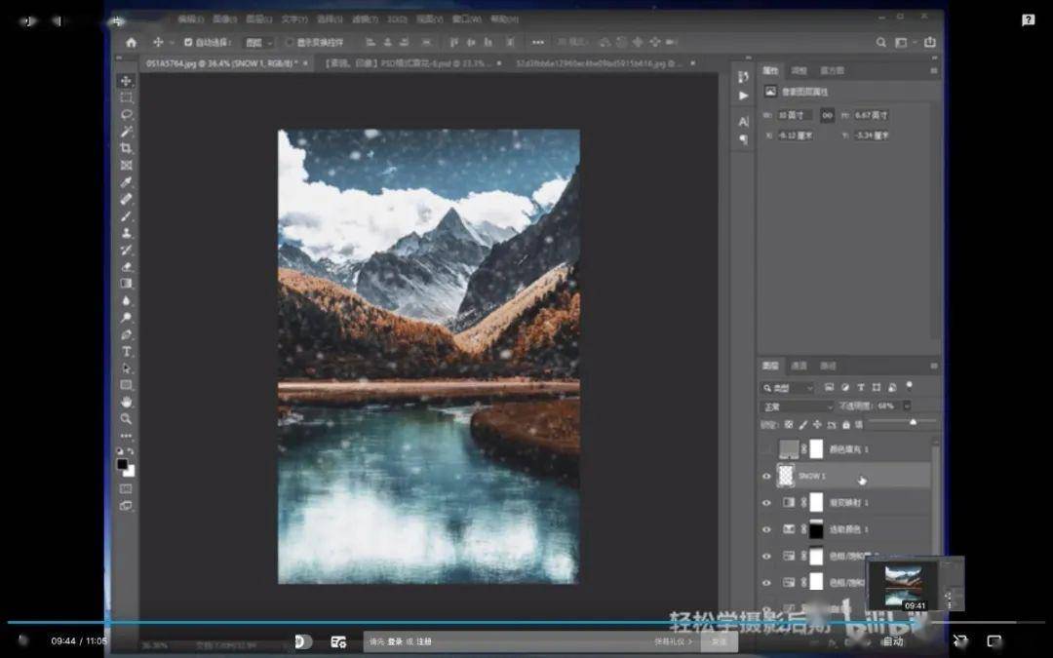Hide the SNOW 1 layer
1053x658 pixels.
766,476
